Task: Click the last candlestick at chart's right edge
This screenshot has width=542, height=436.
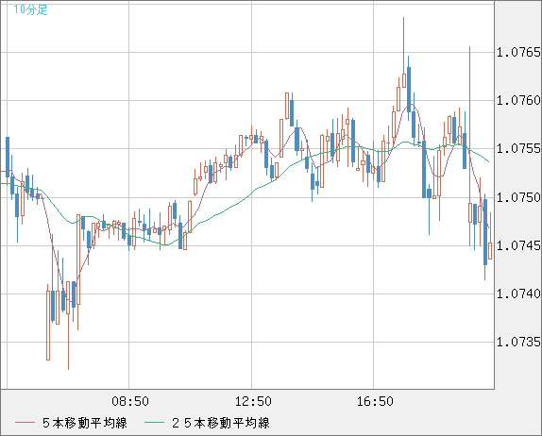Action: 490,251
